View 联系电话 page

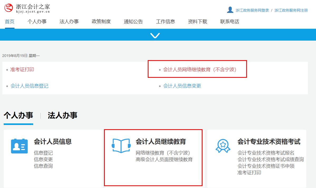(x=230, y=21)
